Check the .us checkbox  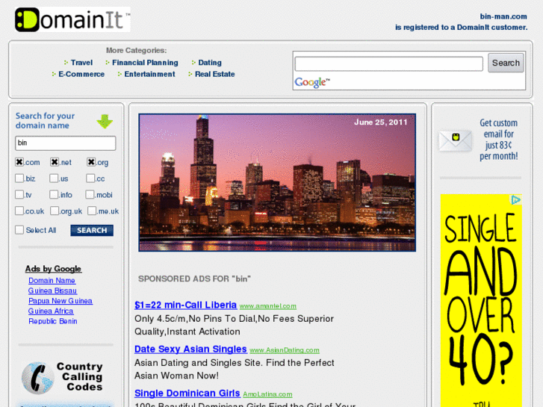pos(54,178)
